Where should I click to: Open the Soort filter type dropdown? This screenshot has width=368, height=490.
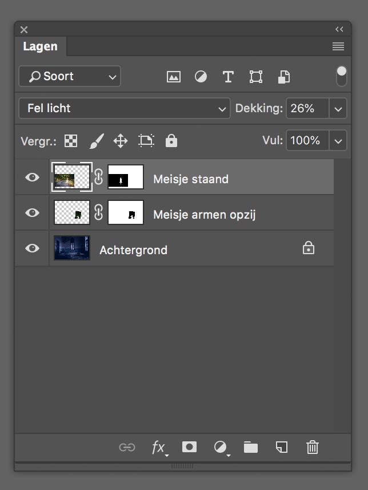pyautogui.click(x=70, y=76)
